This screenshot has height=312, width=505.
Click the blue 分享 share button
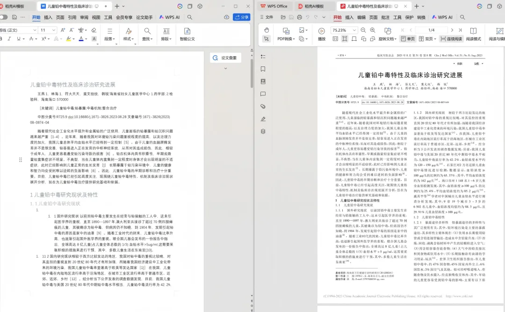[242, 17]
